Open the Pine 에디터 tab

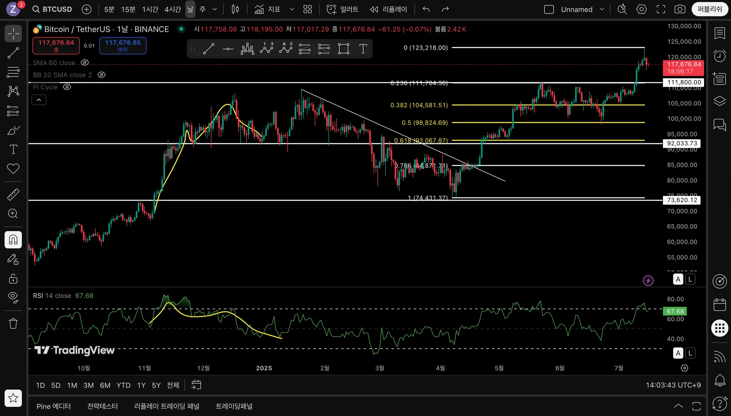pos(54,406)
